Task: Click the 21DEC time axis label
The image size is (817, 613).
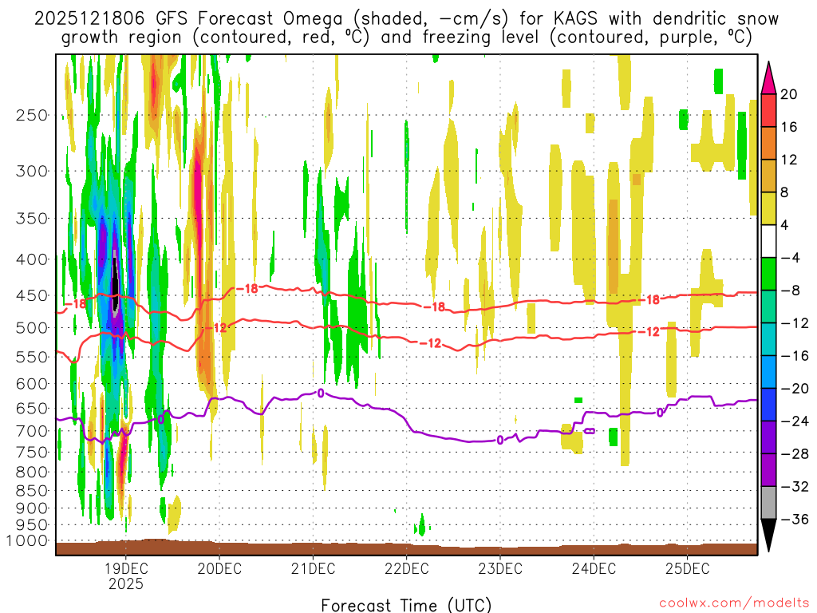Action: tap(313, 569)
